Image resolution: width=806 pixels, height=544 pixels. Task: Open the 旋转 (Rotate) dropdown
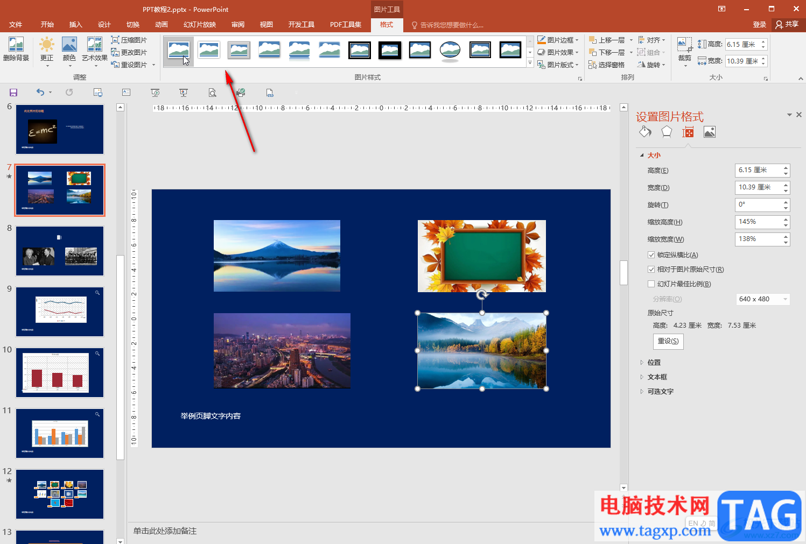click(651, 65)
